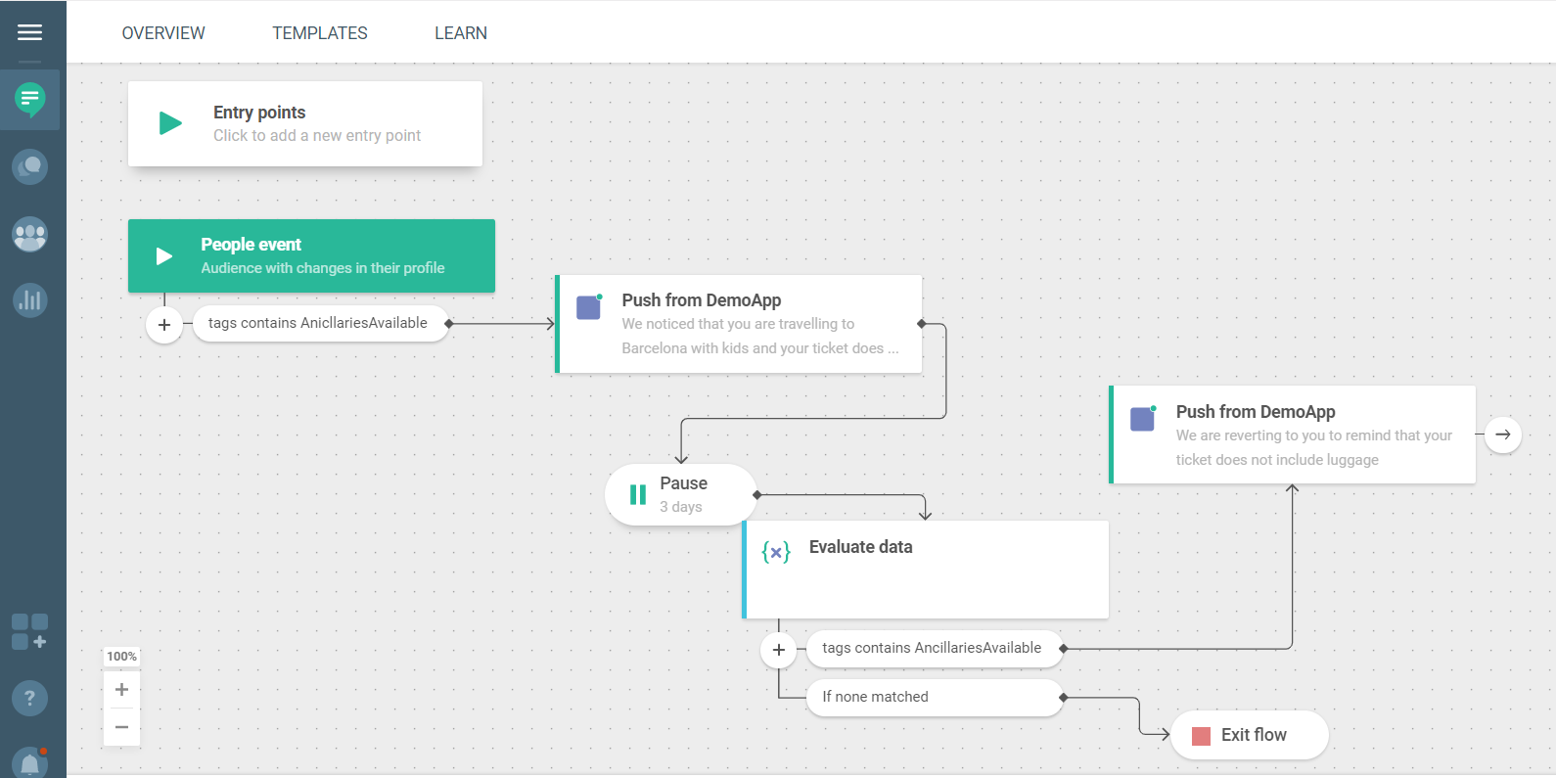
Task: Select the Pause 3 days node
Action: pyautogui.click(x=681, y=495)
